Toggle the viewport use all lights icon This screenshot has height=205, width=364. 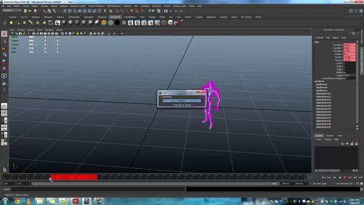click(x=77, y=34)
